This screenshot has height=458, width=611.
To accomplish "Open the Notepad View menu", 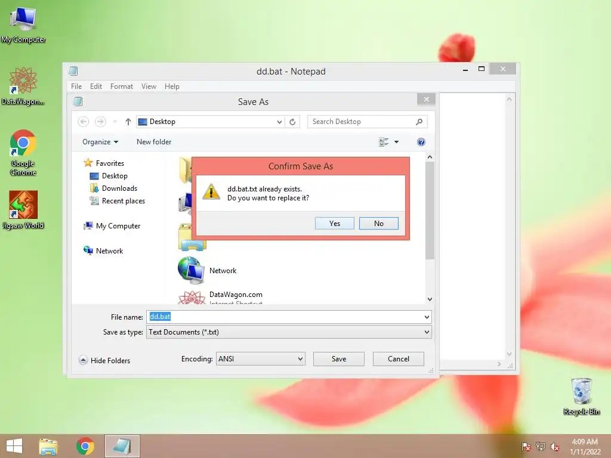I will 149,86.
